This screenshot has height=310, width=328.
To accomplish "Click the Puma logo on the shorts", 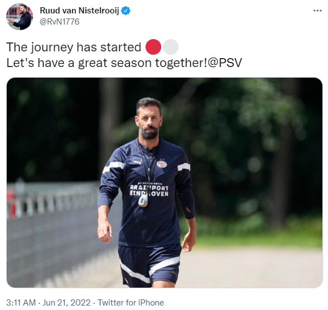I will click(x=174, y=273).
